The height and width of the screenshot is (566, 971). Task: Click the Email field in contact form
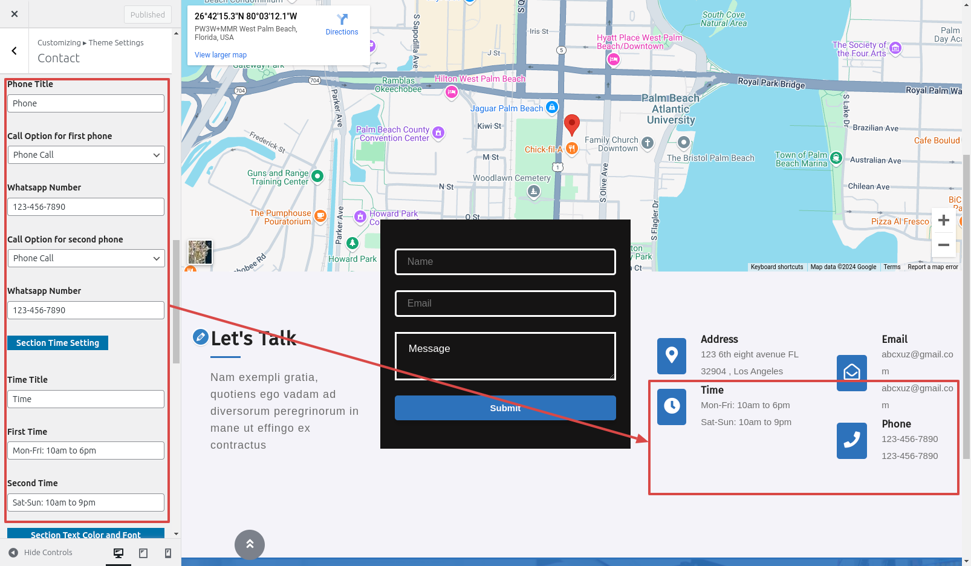click(x=505, y=304)
